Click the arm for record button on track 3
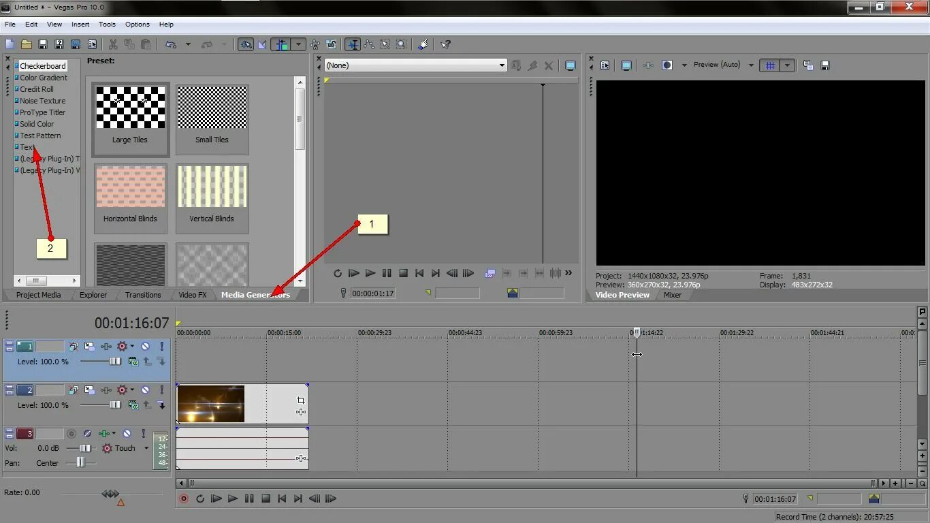 pyautogui.click(x=71, y=434)
